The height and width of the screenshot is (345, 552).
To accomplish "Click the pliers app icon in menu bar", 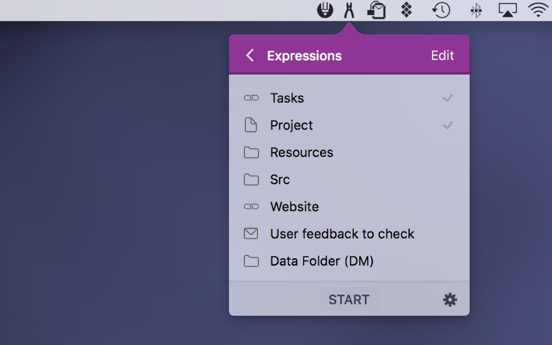I will click(x=349, y=10).
